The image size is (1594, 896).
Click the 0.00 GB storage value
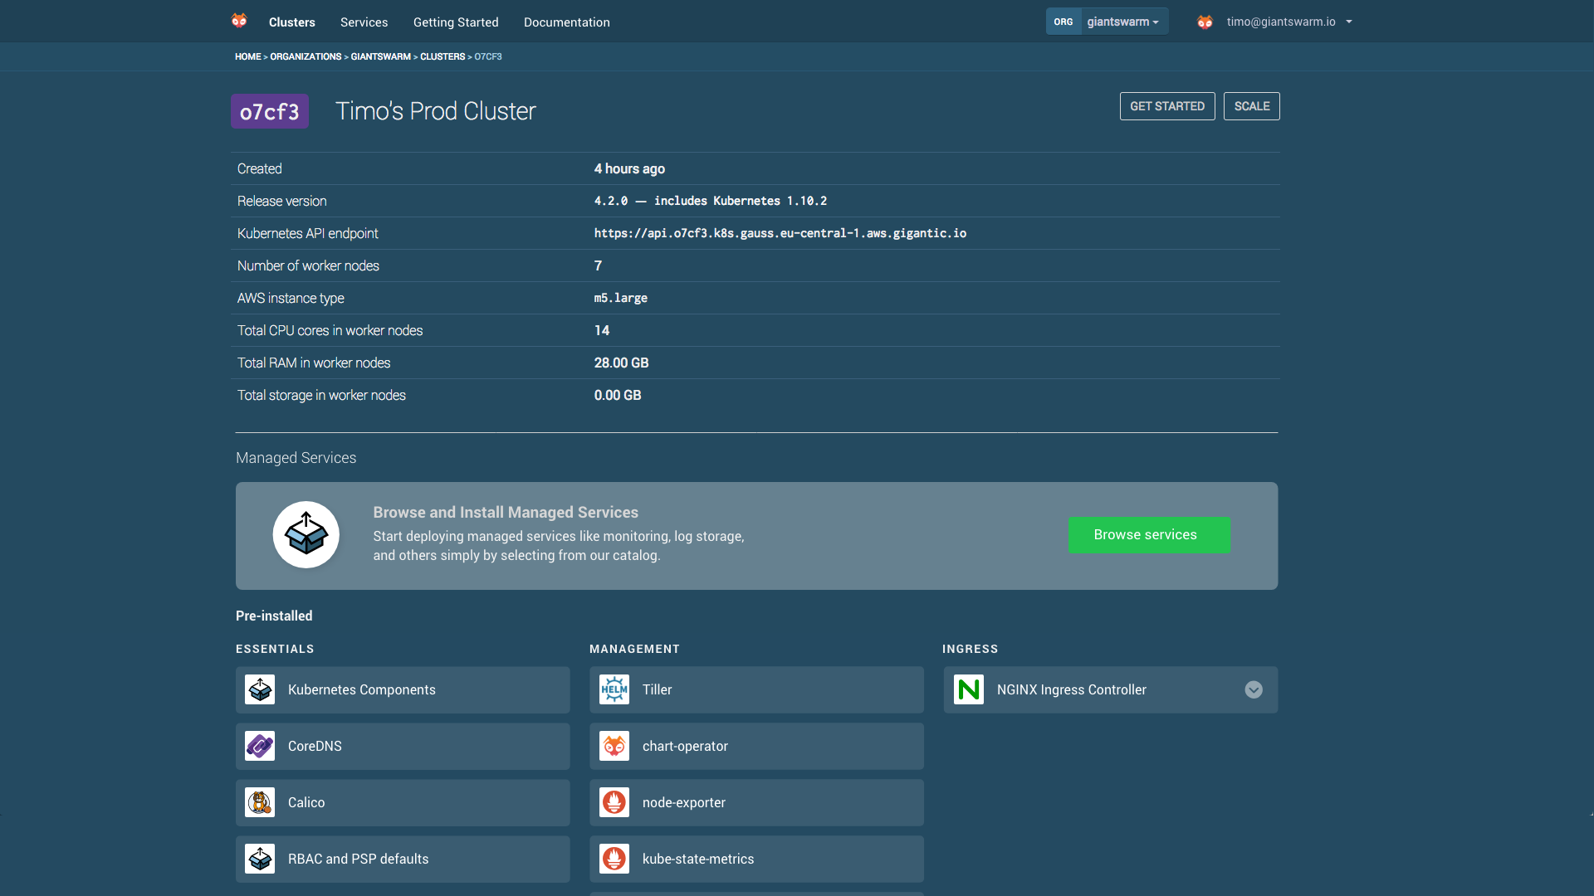(x=618, y=395)
